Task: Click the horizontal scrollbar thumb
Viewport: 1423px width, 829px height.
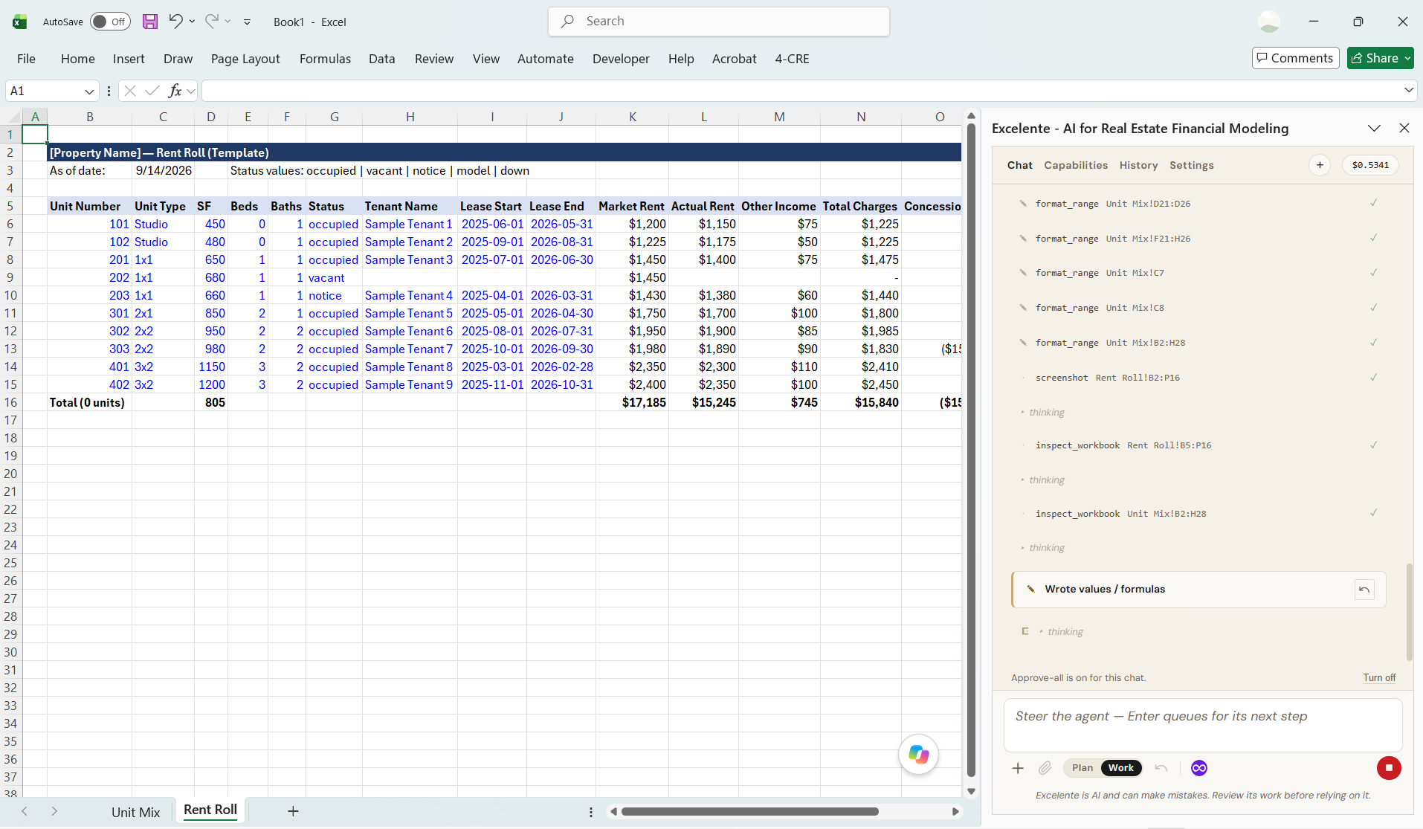Action: [749, 811]
